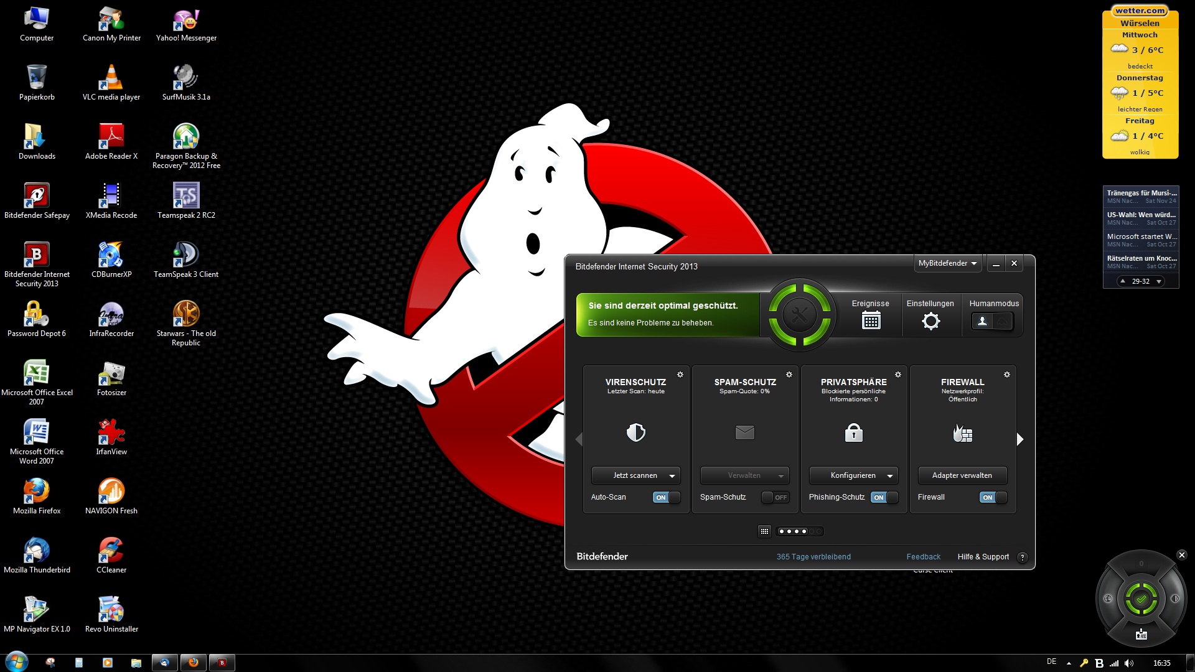This screenshot has height=672, width=1195.
Task: Expand the Konfigurieren dropdown arrow
Action: click(890, 476)
